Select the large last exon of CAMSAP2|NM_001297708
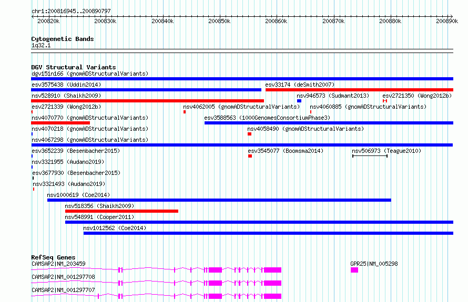 pyautogui.click(x=272, y=283)
